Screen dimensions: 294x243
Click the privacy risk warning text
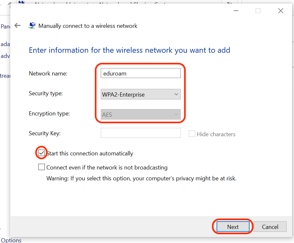[141, 178]
